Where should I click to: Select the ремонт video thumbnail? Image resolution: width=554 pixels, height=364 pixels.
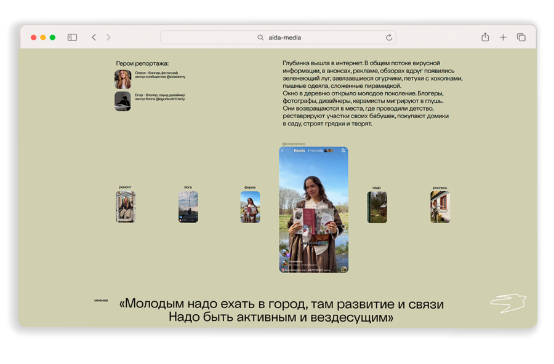pyautogui.click(x=126, y=207)
